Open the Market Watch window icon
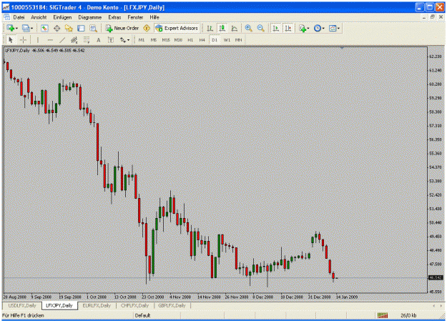This screenshot has height=321, width=447. [x=44, y=28]
